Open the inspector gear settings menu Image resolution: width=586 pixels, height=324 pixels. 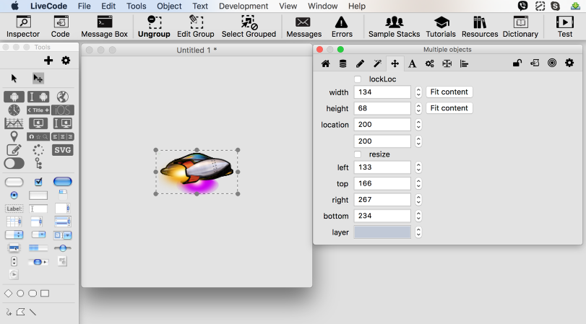click(x=569, y=63)
